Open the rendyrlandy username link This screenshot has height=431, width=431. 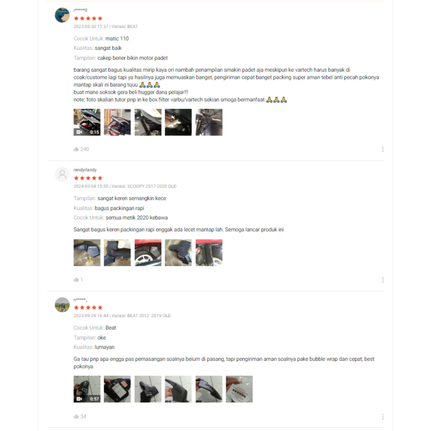click(85, 170)
